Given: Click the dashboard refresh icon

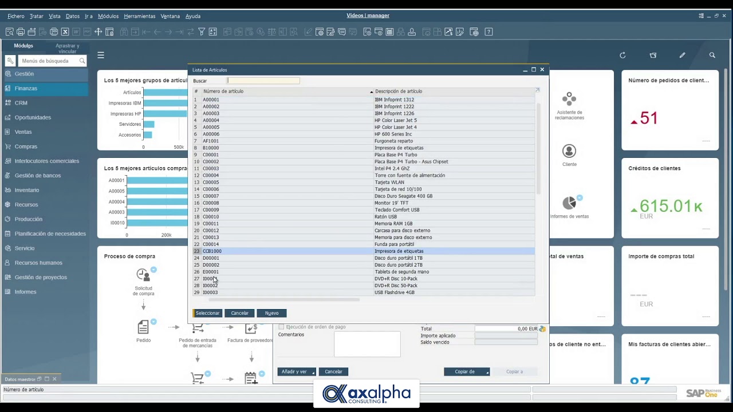Looking at the screenshot, I should point(622,56).
